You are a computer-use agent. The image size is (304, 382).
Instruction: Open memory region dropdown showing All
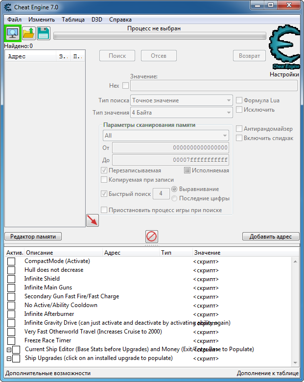[x=166, y=136]
